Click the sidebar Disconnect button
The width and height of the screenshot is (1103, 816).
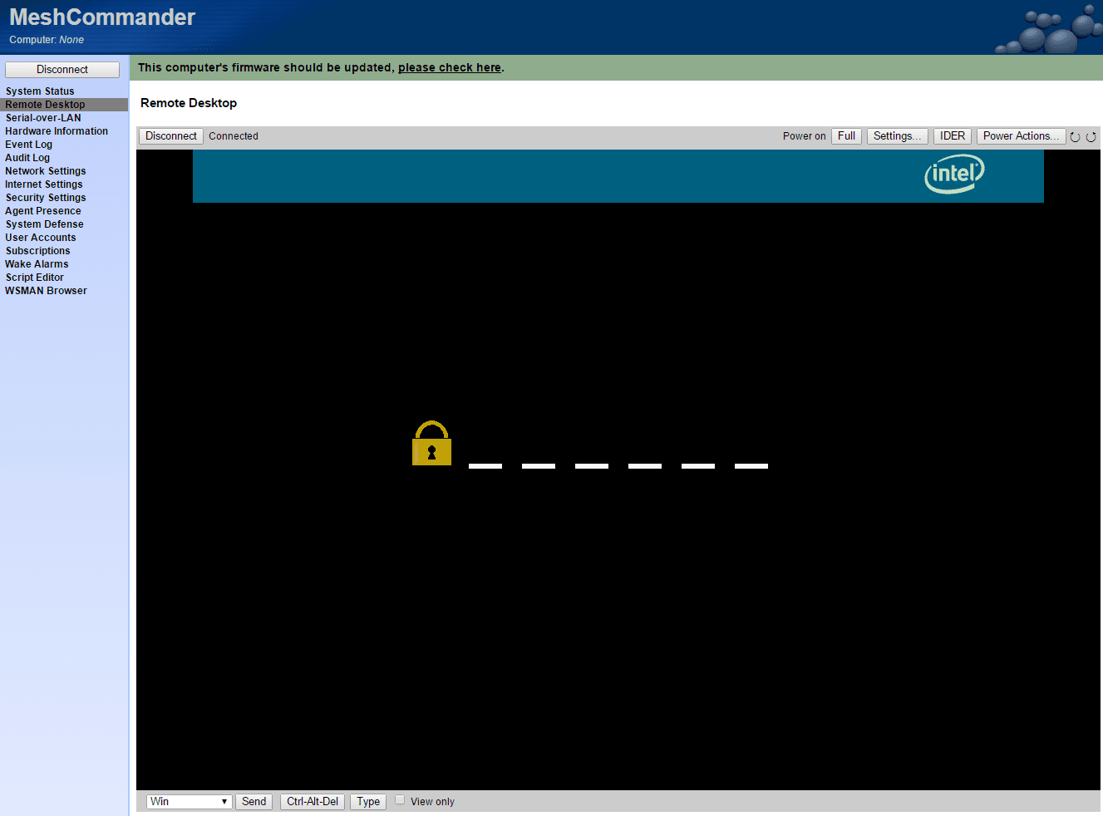[62, 70]
